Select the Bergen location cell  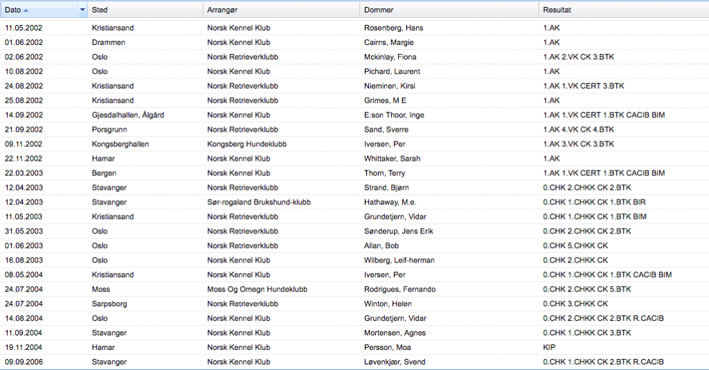pyautogui.click(x=104, y=173)
